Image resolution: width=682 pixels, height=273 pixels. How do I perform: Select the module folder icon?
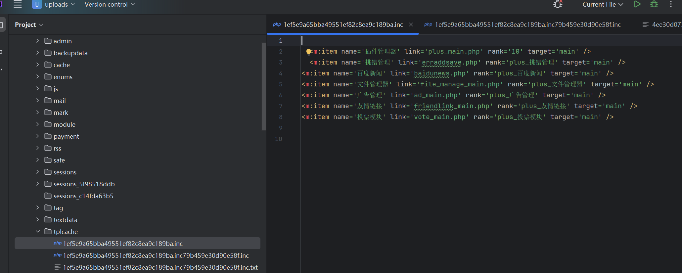coord(48,124)
